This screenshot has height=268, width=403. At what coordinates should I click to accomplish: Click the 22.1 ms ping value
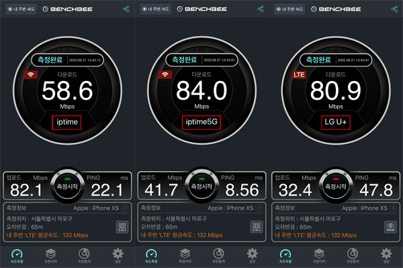(107, 190)
